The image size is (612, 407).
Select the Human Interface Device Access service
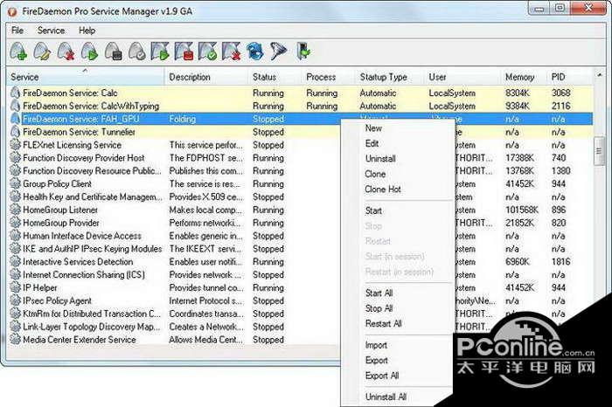point(82,236)
